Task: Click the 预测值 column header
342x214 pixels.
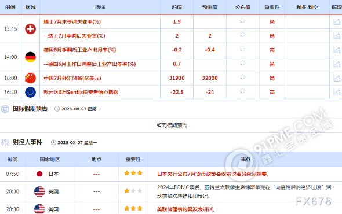Action: click(x=210, y=7)
